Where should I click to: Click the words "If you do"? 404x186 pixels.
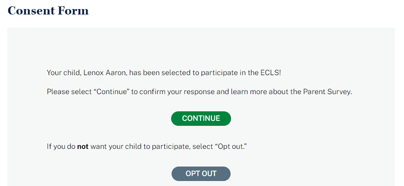[61, 147]
